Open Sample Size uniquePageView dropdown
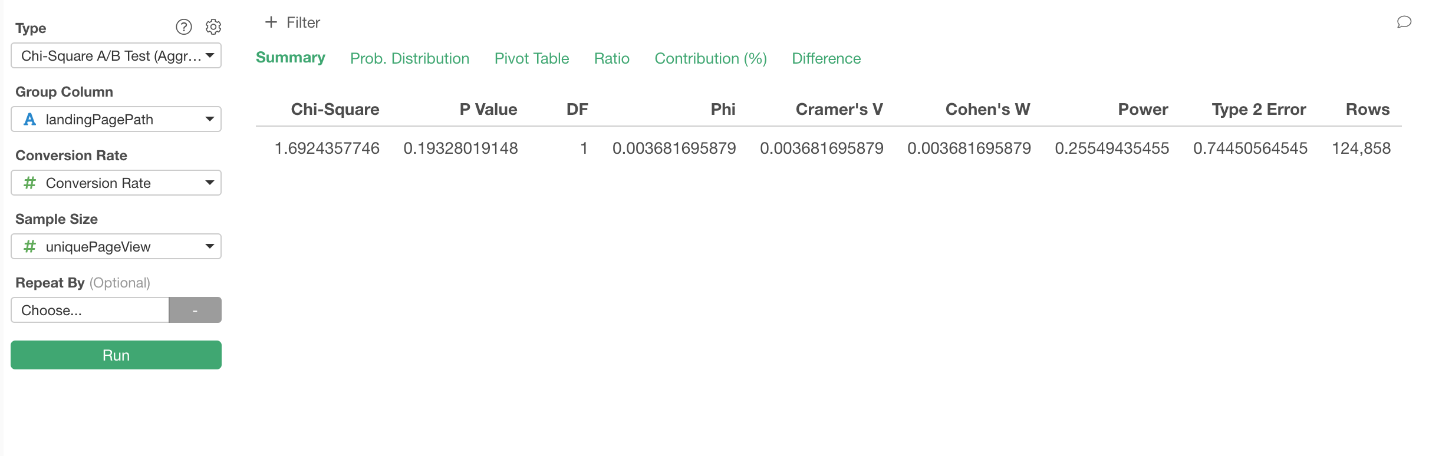The height and width of the screenshot is (456, 1429). pos(116,247)
